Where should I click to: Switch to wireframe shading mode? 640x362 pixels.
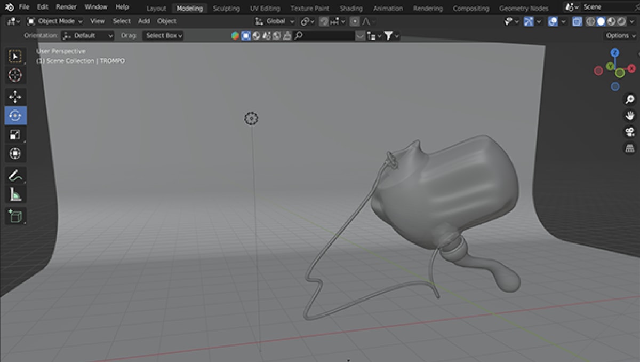(x=591, y=21)
